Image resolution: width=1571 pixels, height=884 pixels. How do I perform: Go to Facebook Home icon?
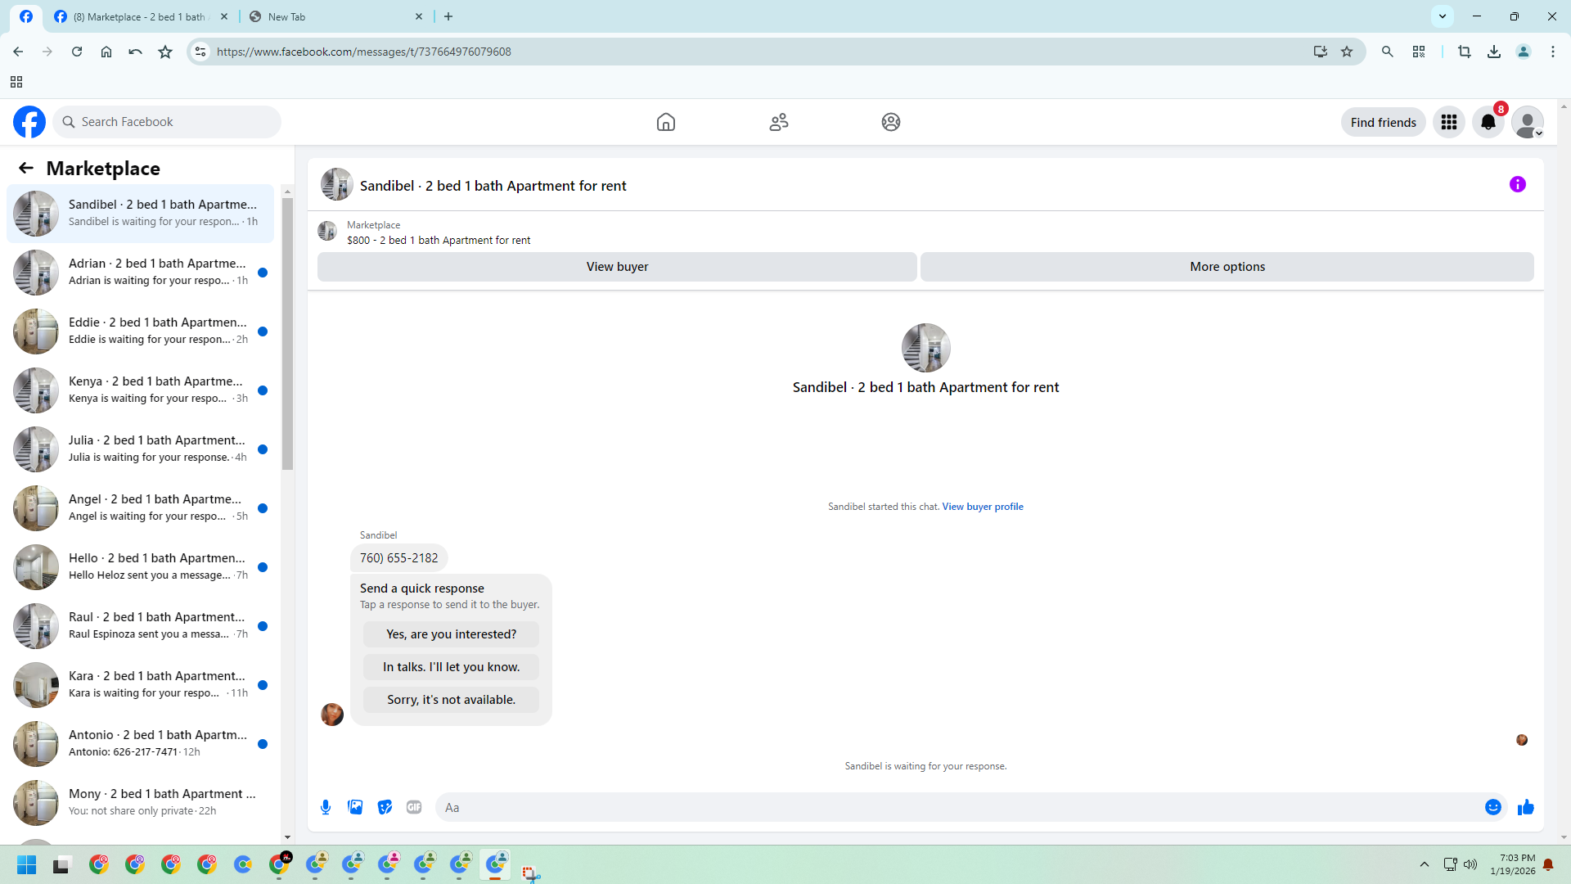[666, 123]
